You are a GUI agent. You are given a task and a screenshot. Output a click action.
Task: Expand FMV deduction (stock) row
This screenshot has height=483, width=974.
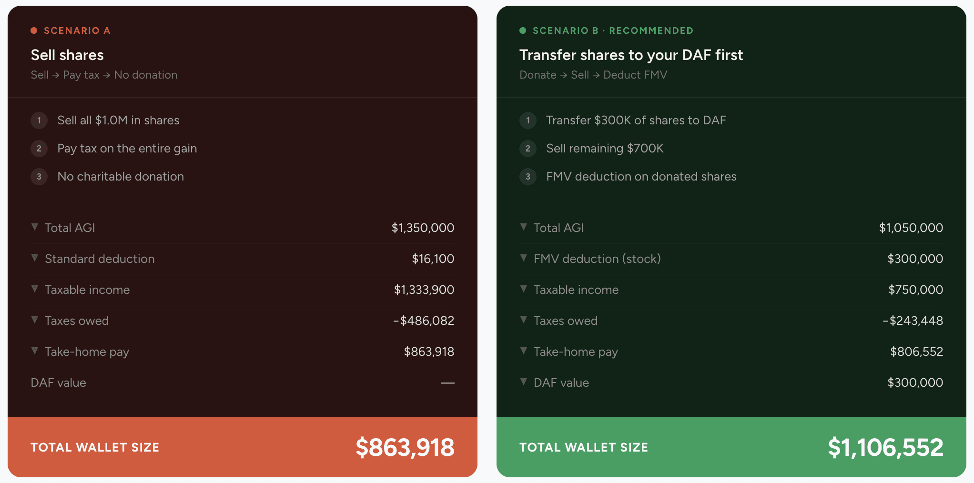coord(731,259)
